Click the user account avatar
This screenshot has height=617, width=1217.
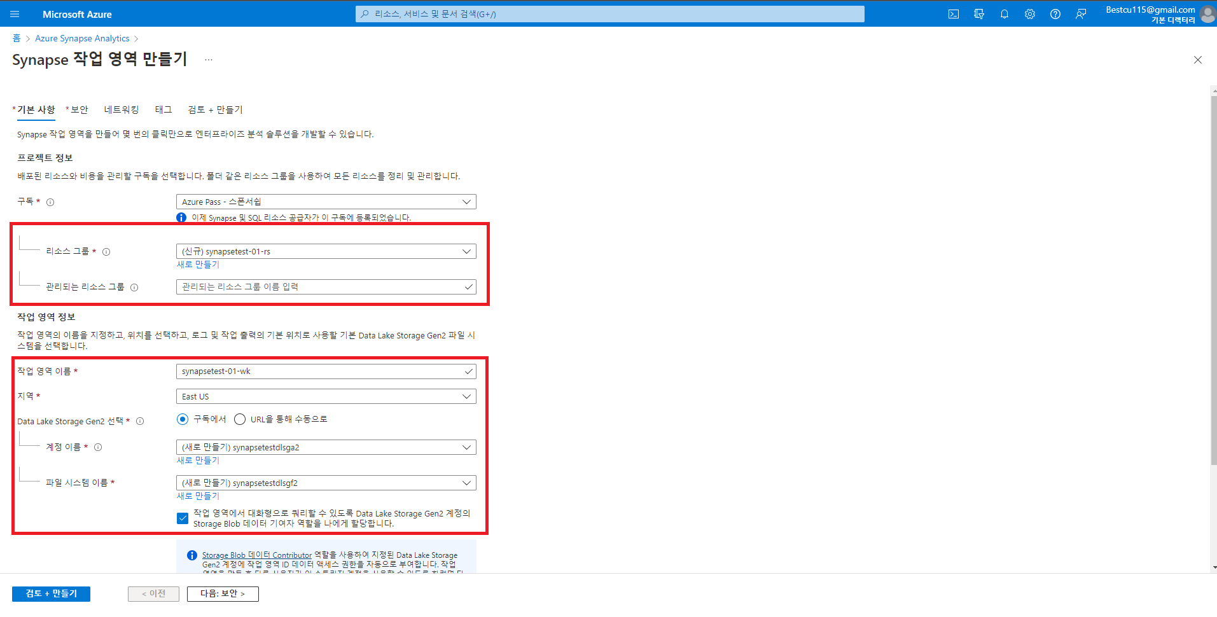[x=1207, y=14]
